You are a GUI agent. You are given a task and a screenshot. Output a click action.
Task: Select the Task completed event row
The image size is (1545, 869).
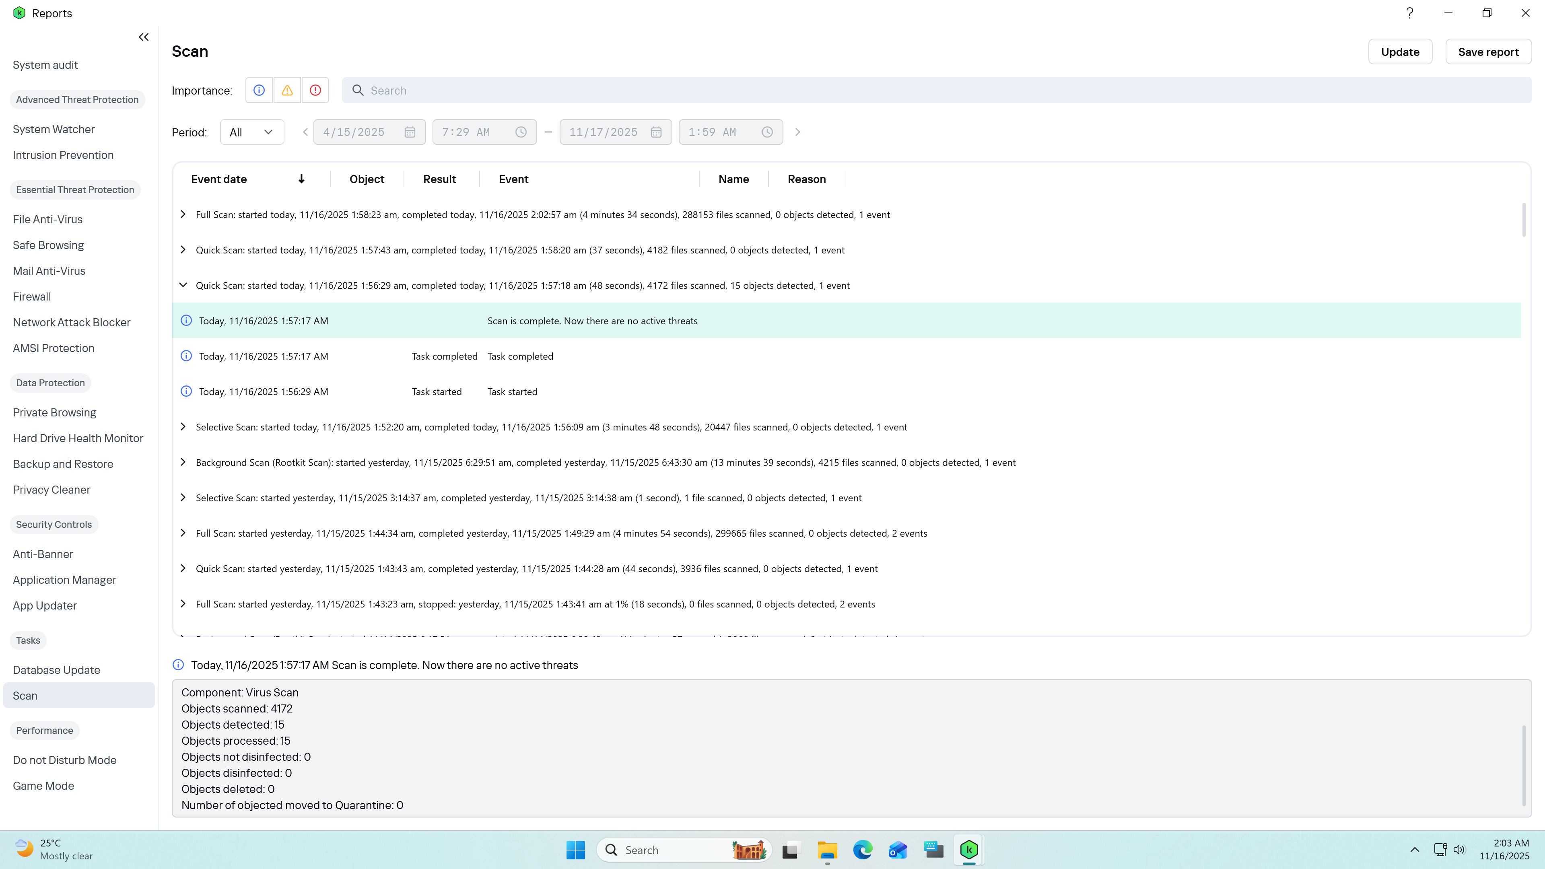[x=846, y=356]
